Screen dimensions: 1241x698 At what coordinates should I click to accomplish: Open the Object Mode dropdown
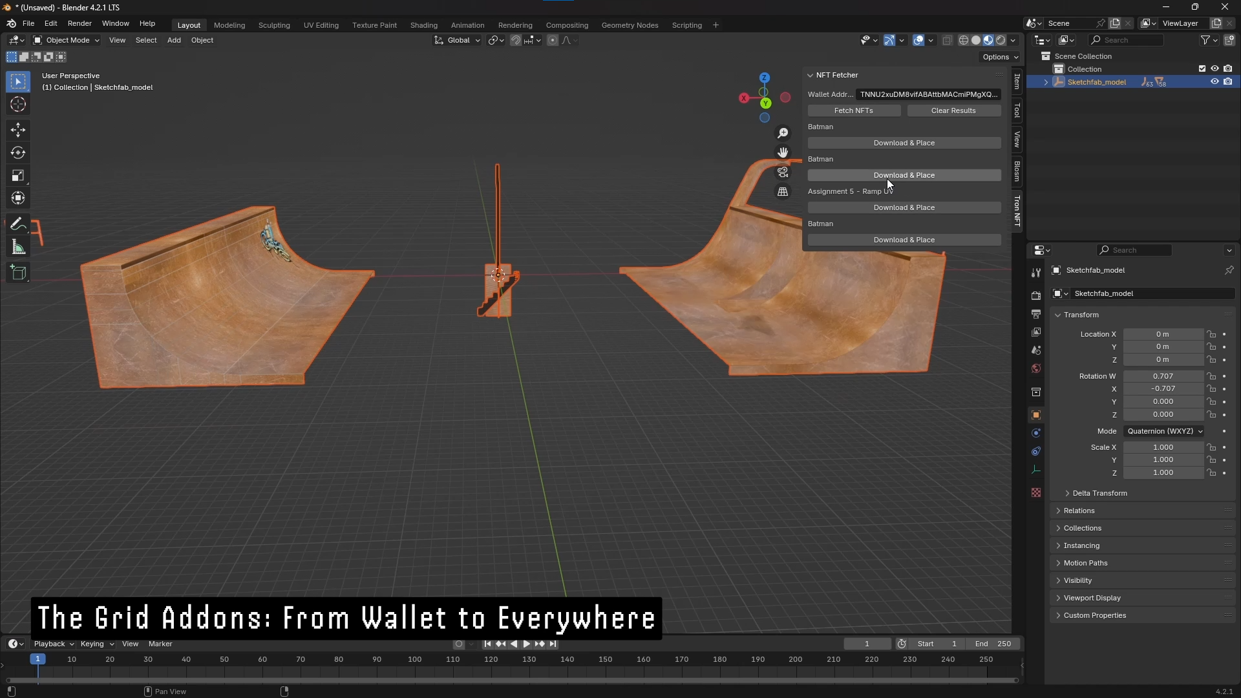click(67, 40)
